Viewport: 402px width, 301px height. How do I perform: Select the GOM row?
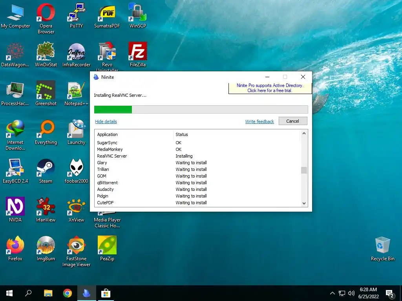tap(197, 176)
